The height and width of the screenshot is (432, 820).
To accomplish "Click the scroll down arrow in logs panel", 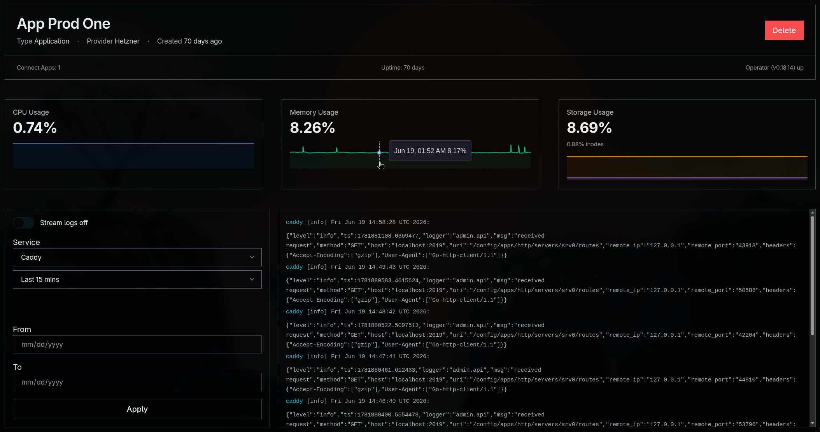I will point(812,423).
